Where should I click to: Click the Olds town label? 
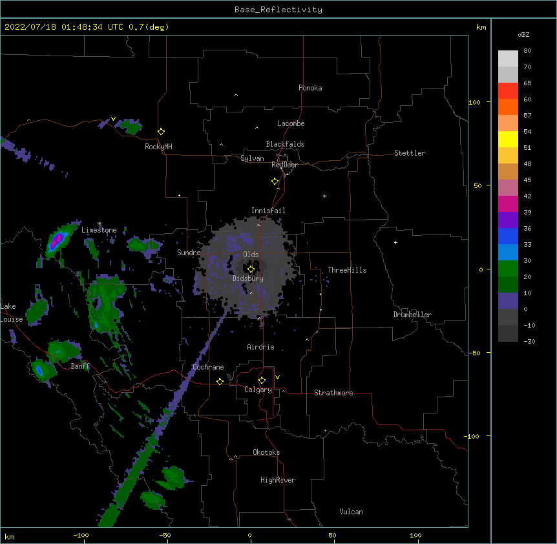tap(251, 255)
